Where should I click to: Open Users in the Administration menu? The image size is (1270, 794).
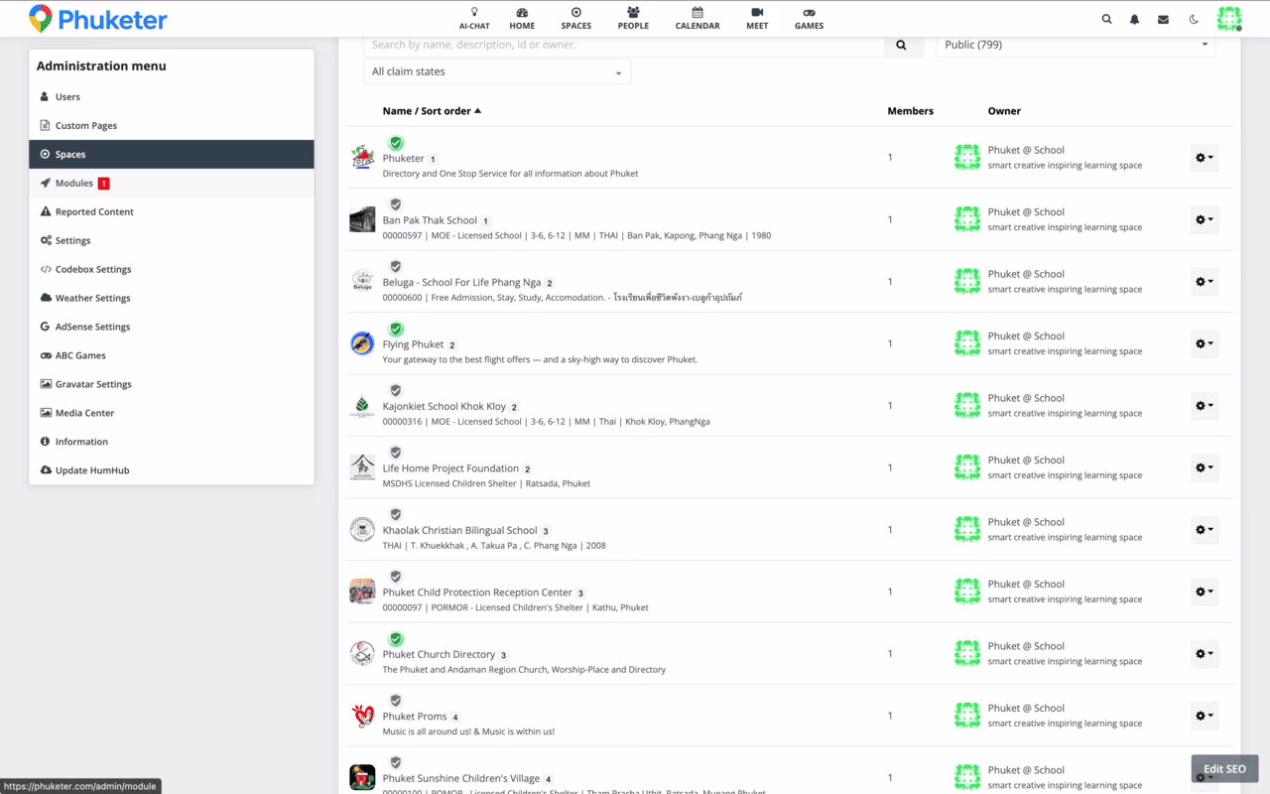(172, 97)
